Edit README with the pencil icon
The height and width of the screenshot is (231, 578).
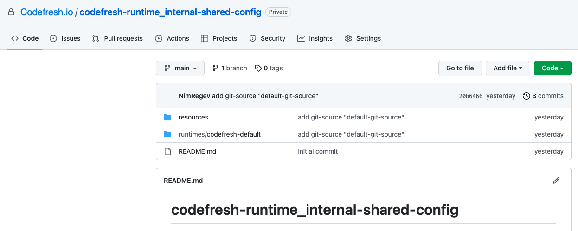pos(556,181)
